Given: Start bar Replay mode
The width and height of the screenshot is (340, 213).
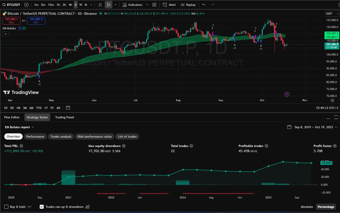Looking at the screenshot, I should 188,5.
